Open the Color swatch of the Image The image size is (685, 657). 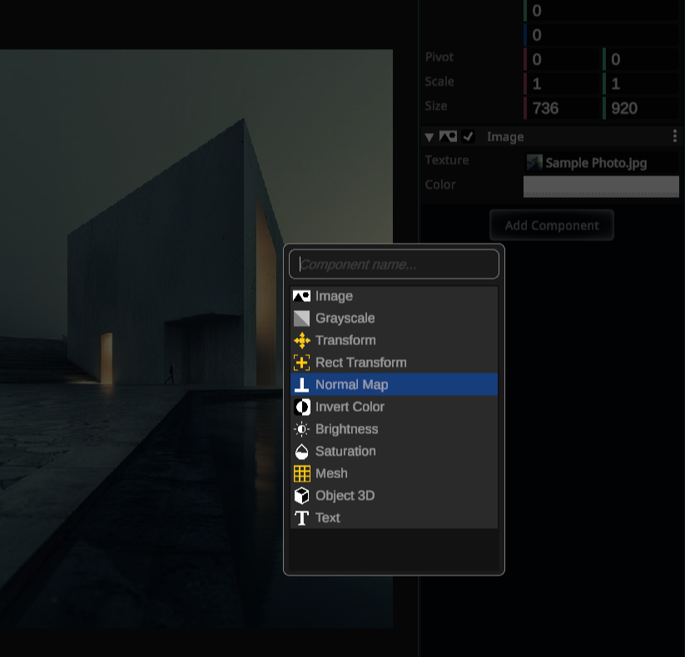(x=601, y=186)
